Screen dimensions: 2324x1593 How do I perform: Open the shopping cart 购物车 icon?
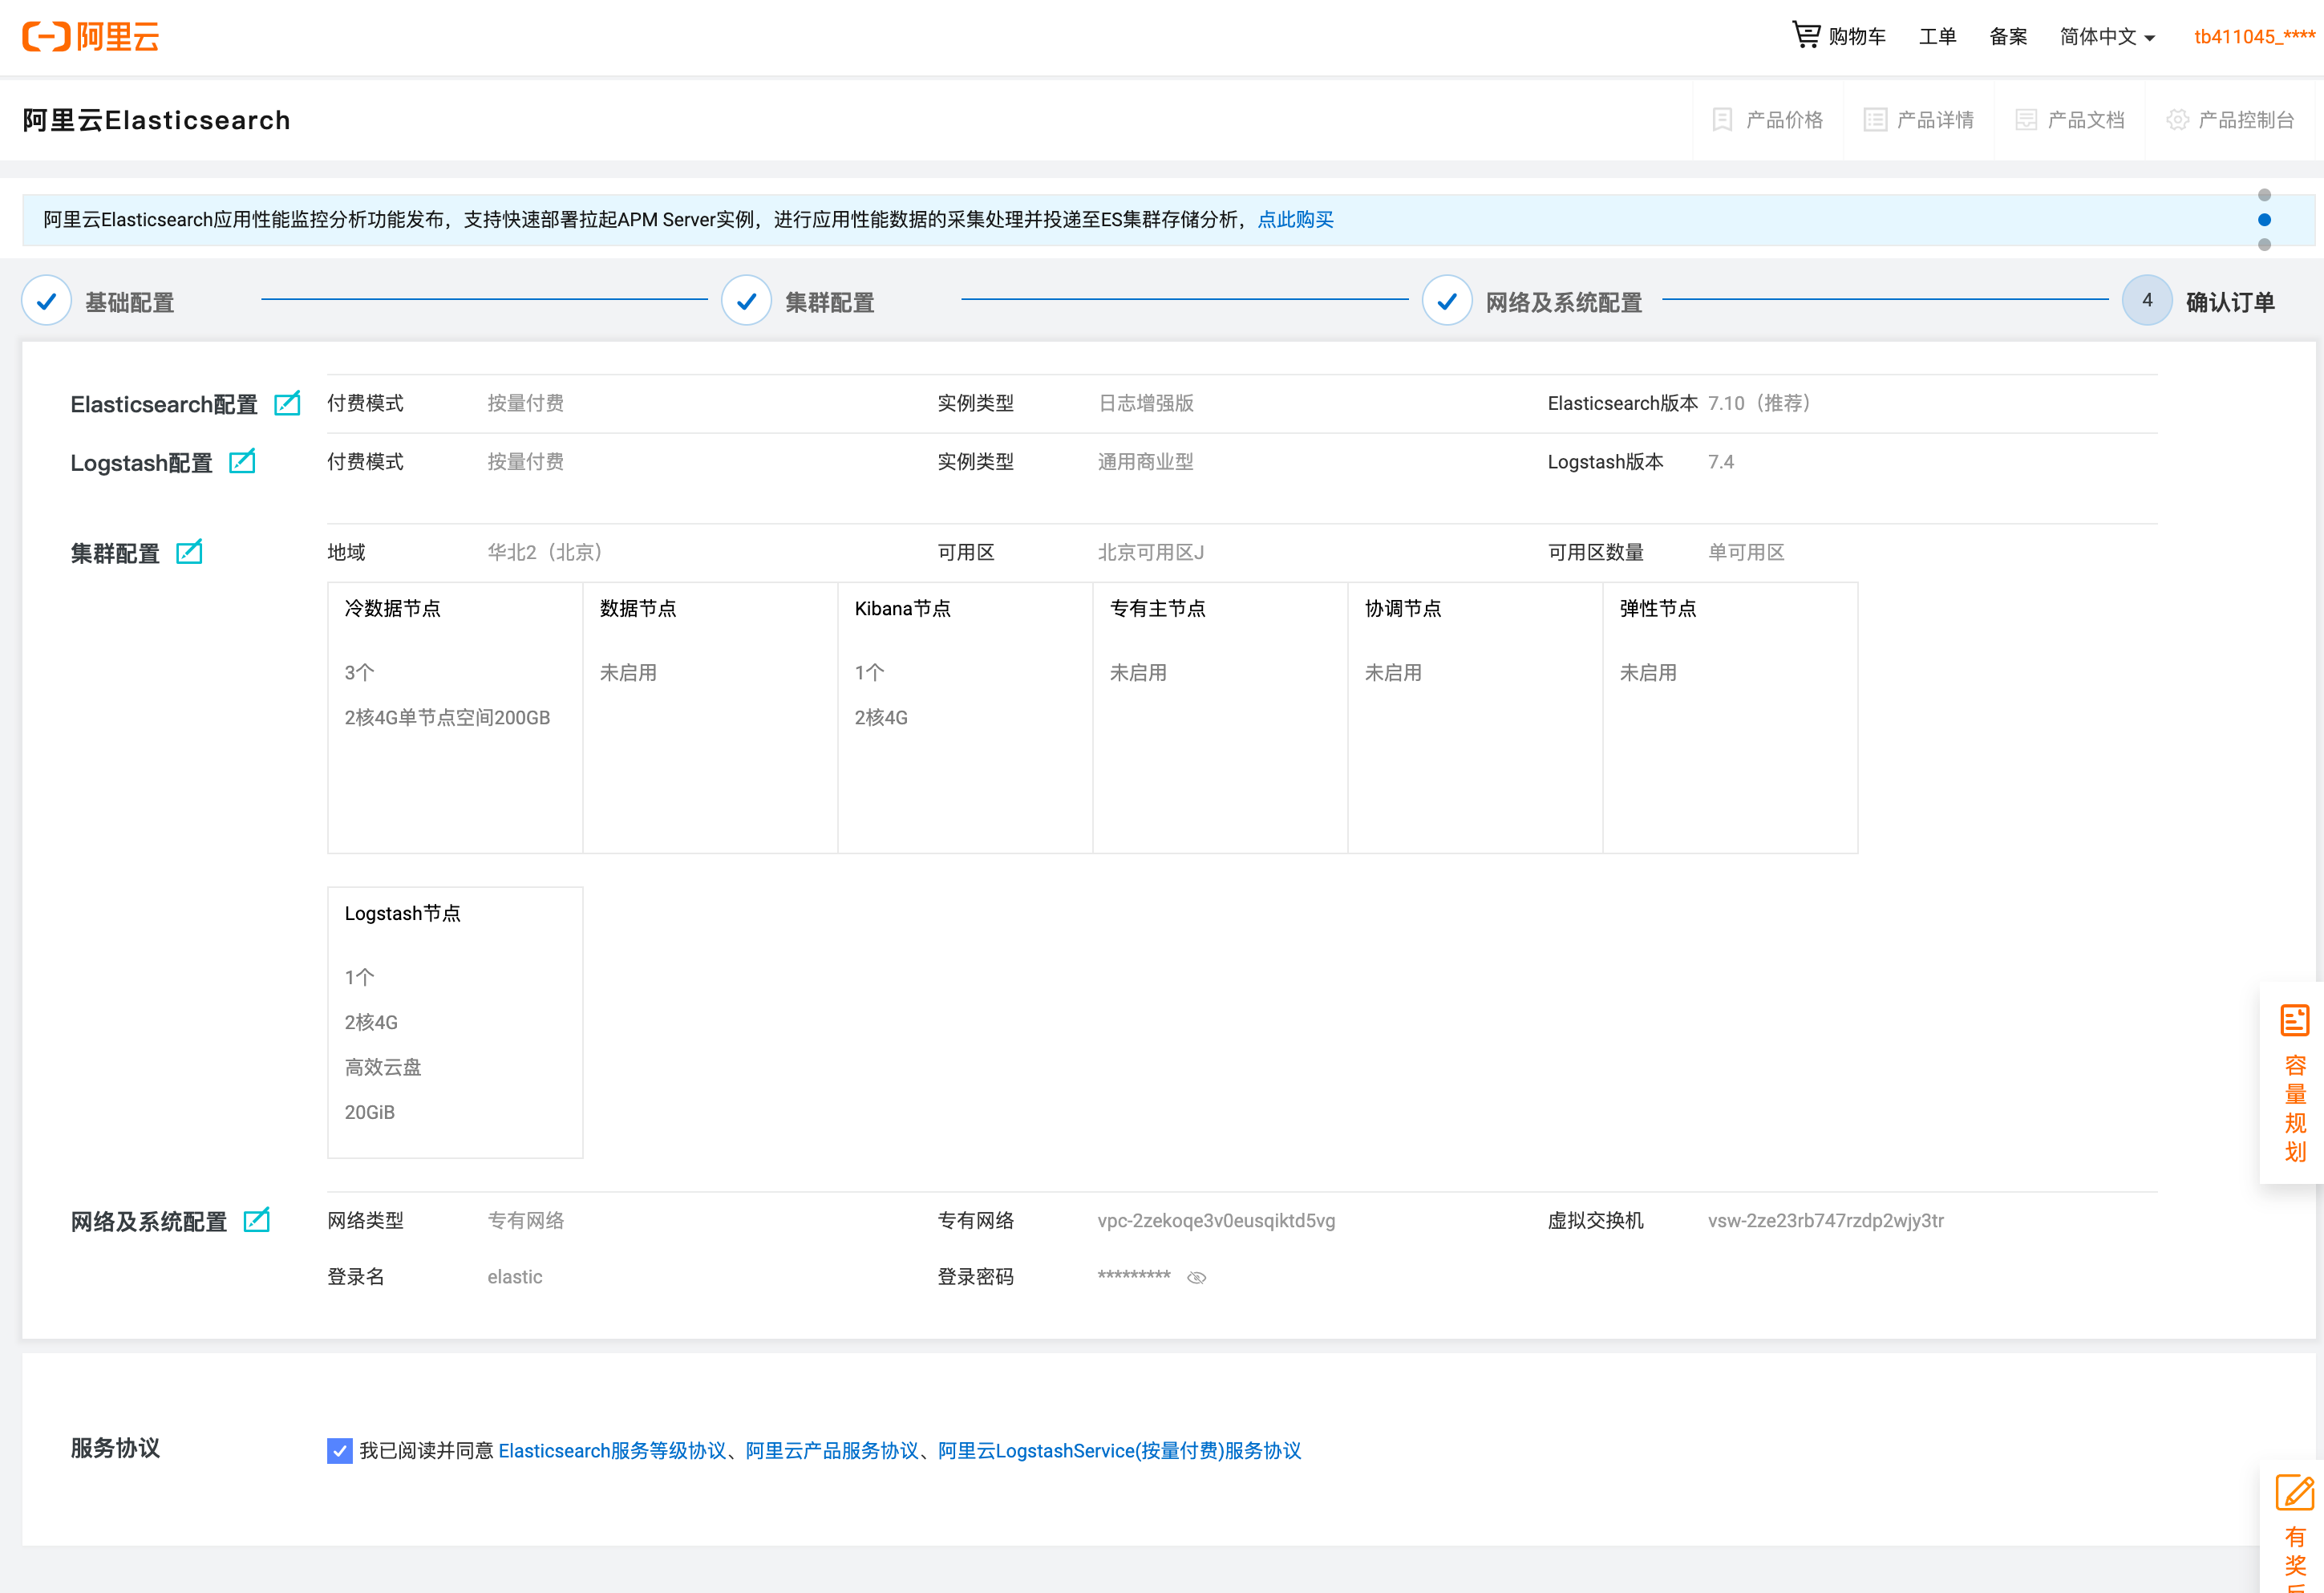[1805, 36]
